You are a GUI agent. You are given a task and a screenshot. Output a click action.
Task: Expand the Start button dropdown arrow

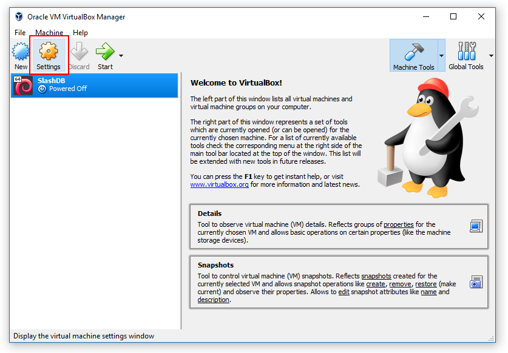pos(121,56)
